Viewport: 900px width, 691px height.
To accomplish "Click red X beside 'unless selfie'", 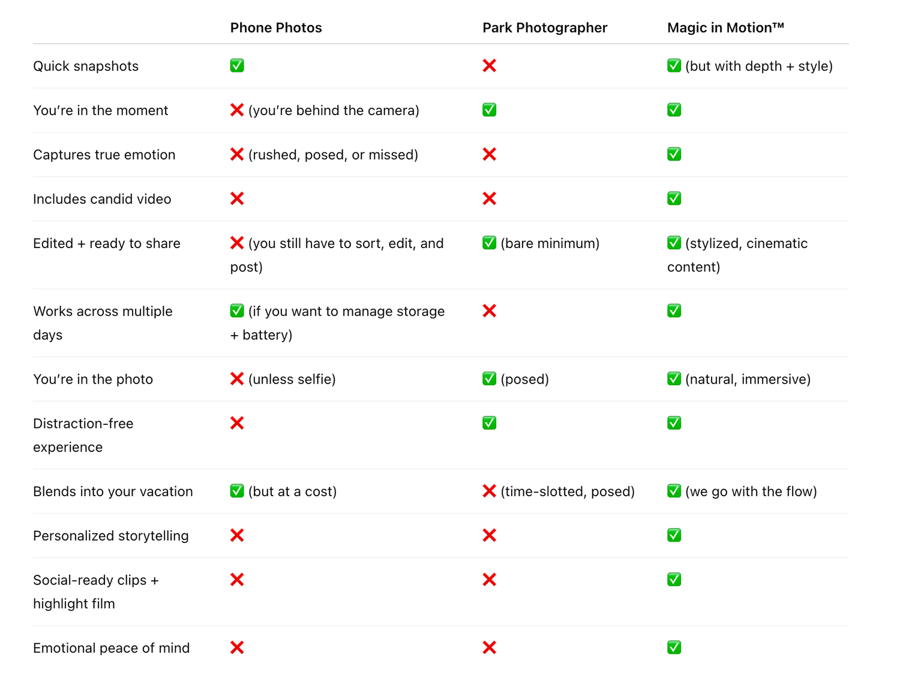I will coord(237,379).
